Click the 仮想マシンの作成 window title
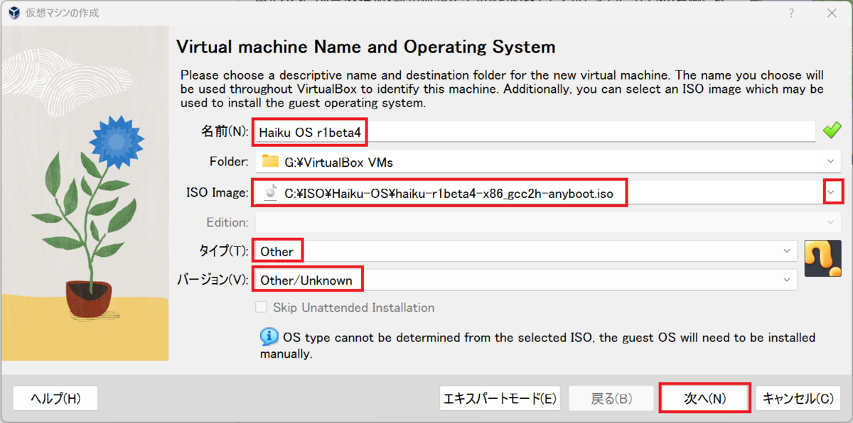853x423 pixels. 63,13
